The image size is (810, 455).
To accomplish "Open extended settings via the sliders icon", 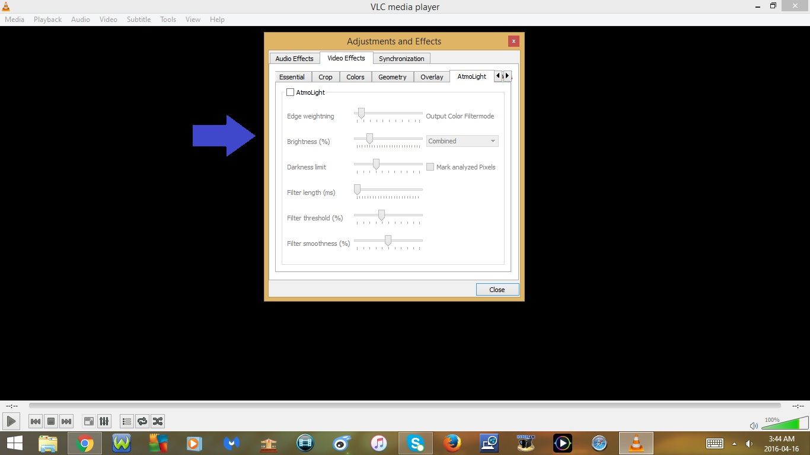I will coord(104,421).
